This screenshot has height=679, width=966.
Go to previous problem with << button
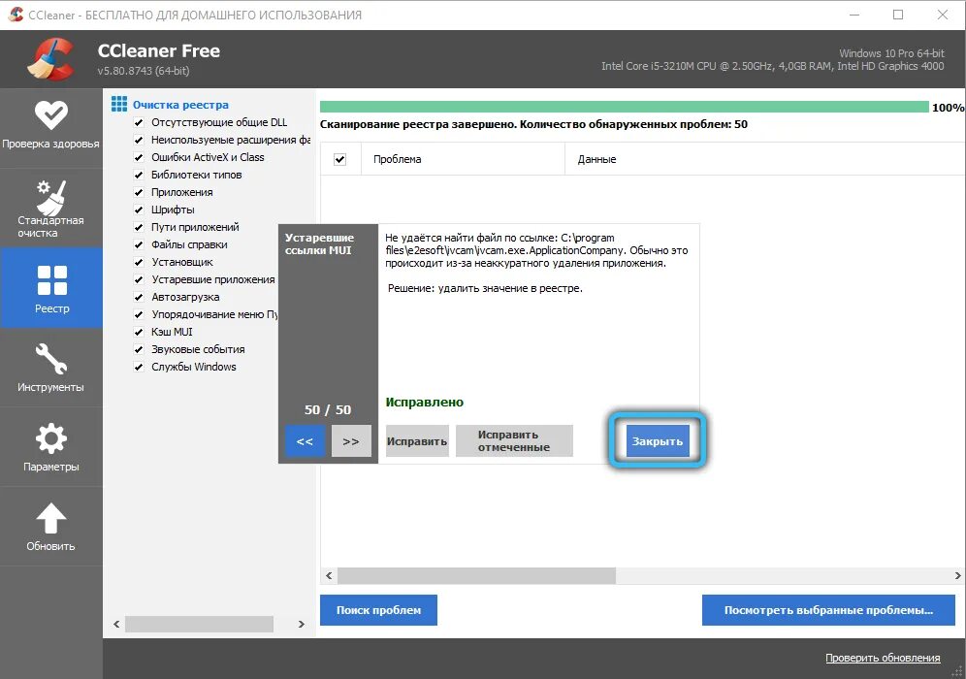[305, 441]
